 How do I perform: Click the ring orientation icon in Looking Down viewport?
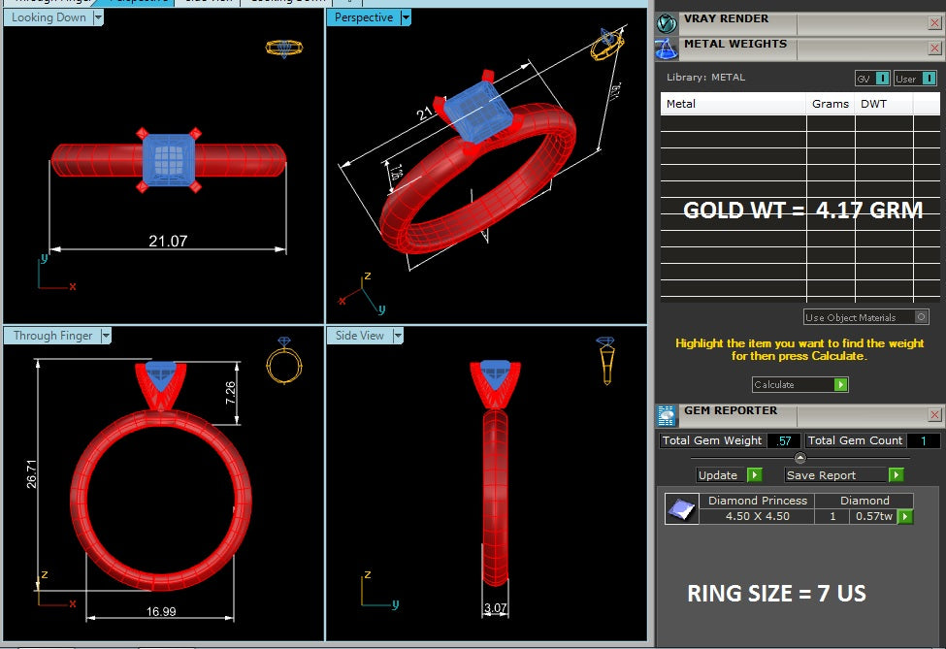(x=284, y=48)
